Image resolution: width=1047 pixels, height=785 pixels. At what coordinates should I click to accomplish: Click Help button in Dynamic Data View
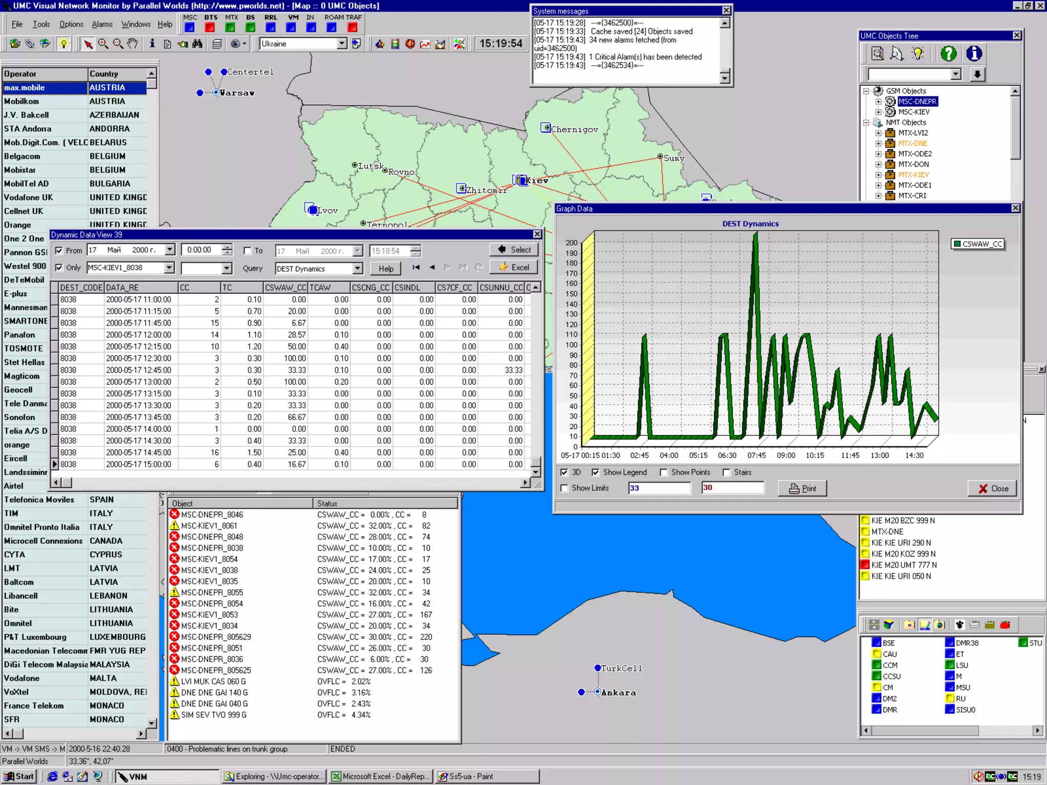(x=386, y=269)
